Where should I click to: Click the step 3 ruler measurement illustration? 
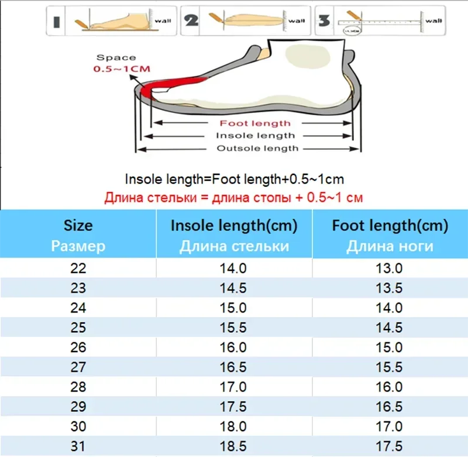[x=380, y=20]
